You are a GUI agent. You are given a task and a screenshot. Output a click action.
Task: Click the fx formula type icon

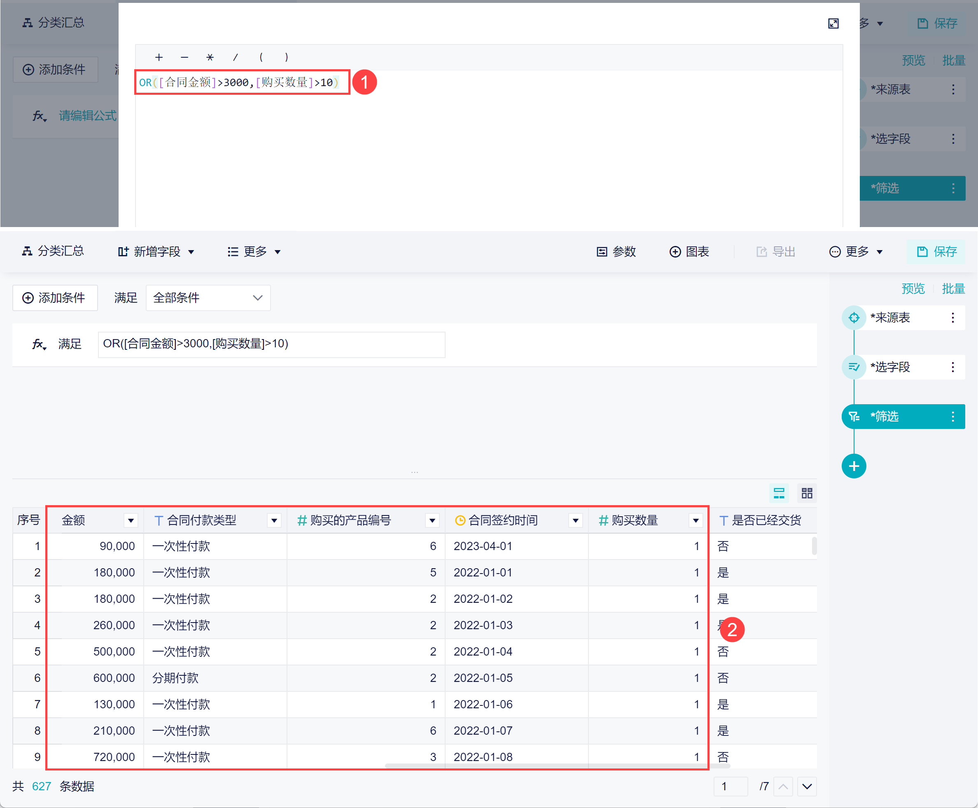point(39,344)
